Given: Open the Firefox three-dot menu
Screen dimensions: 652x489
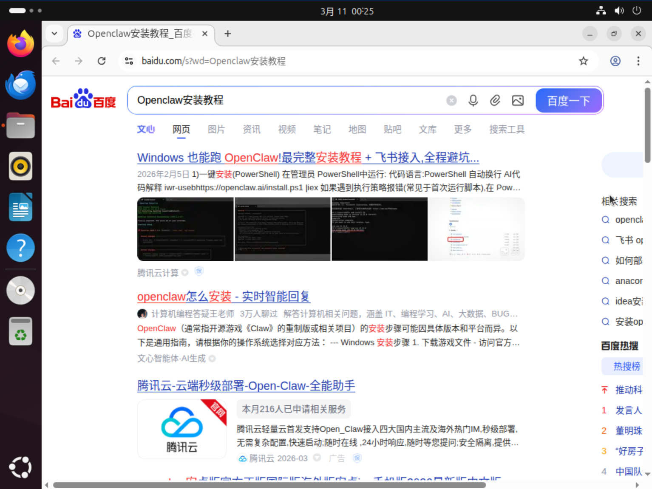Looking at the screenshot, I should (638, 61).
